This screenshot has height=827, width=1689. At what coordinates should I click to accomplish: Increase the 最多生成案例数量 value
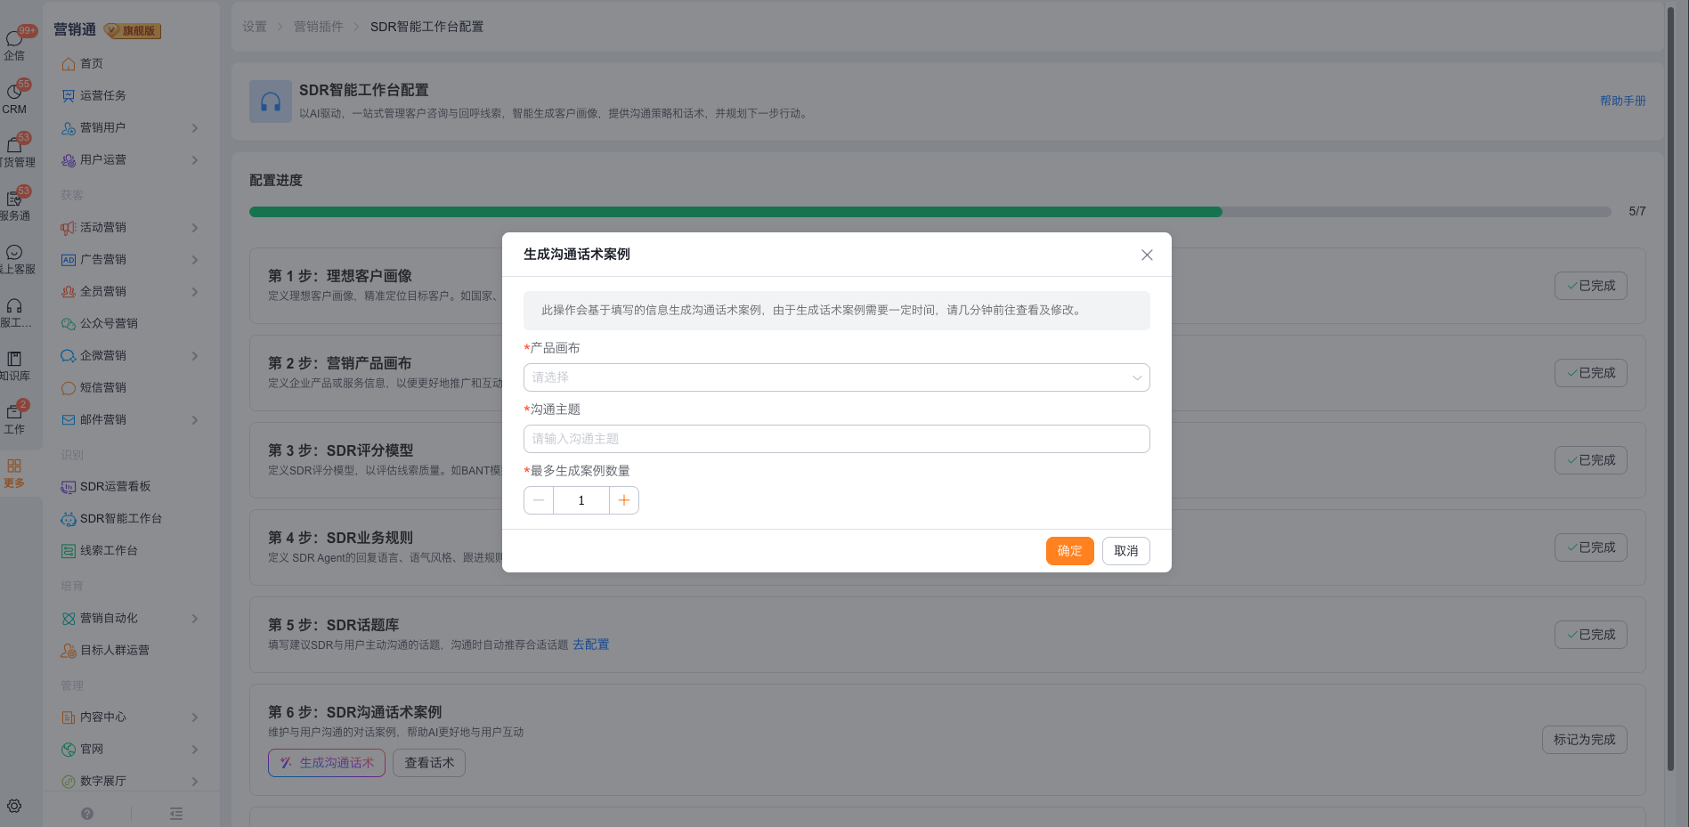tap(624, 500)
